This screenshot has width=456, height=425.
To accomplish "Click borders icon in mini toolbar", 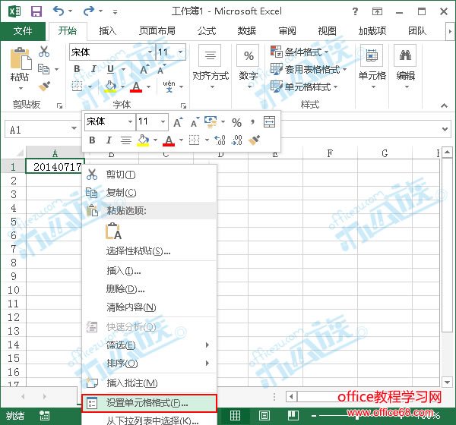I will tap(195, 140).
